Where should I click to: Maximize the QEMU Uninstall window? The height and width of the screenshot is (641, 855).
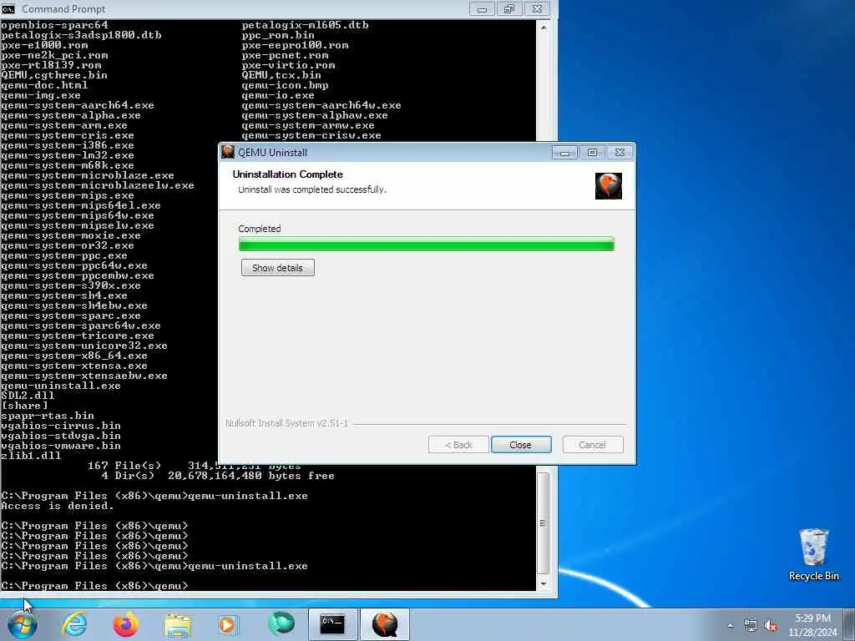pyautogui.click(x=592, y=153)
